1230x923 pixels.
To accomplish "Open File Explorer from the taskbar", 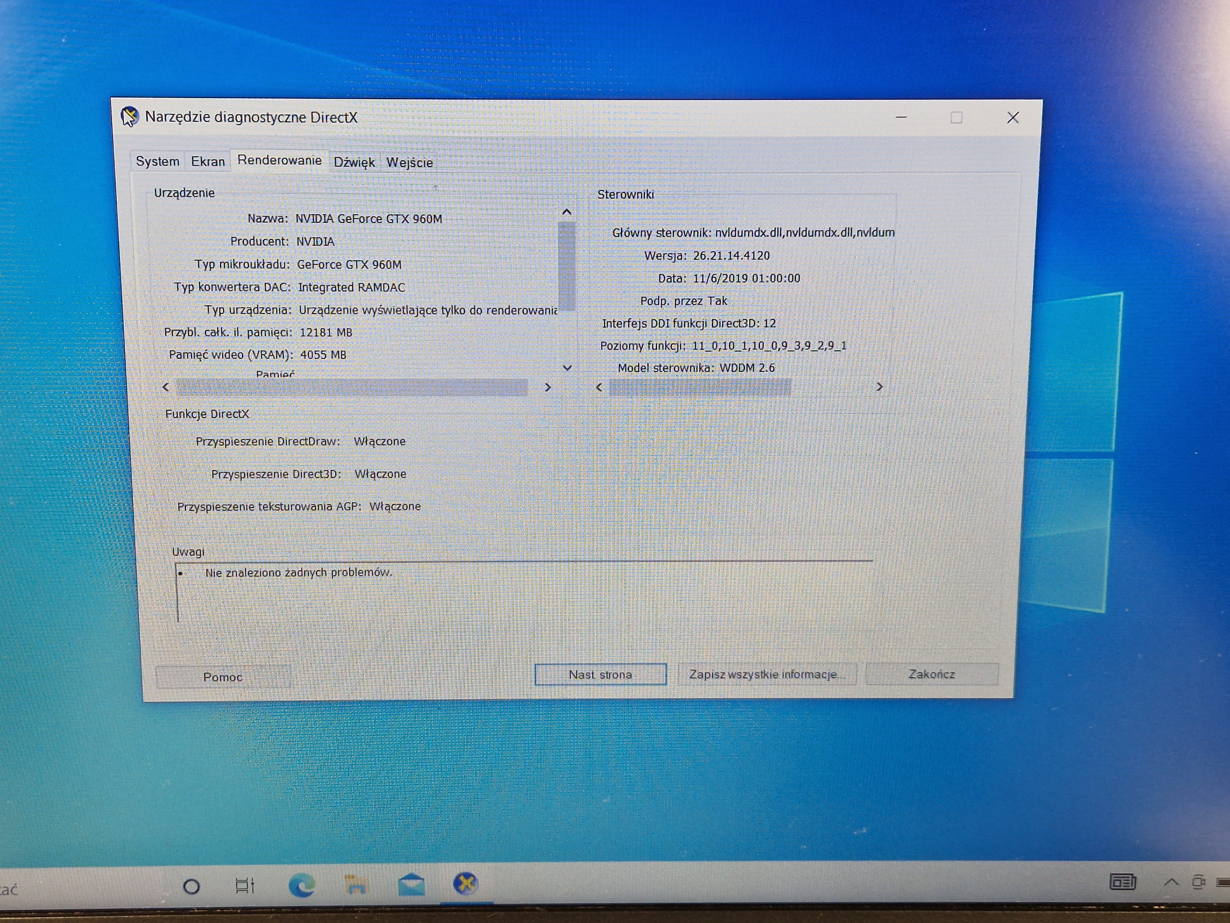I will pos(356,884).
